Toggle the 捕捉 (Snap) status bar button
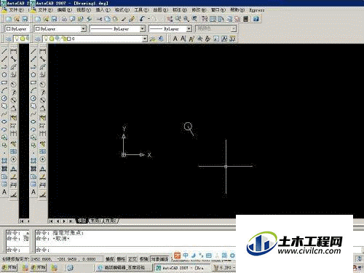This screenshot has width=364, height=273. pos(110,259)
